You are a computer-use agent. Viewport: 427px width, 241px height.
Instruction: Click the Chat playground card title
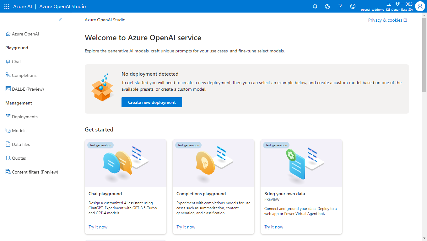[x=105, y=194]
